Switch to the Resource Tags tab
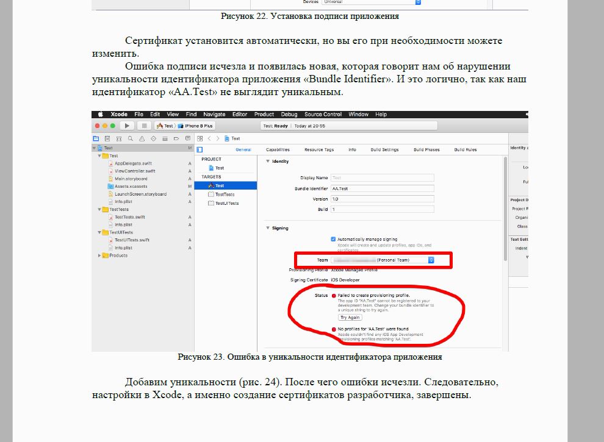The height and width of the screenshot is (442, 604). point(319,150)
